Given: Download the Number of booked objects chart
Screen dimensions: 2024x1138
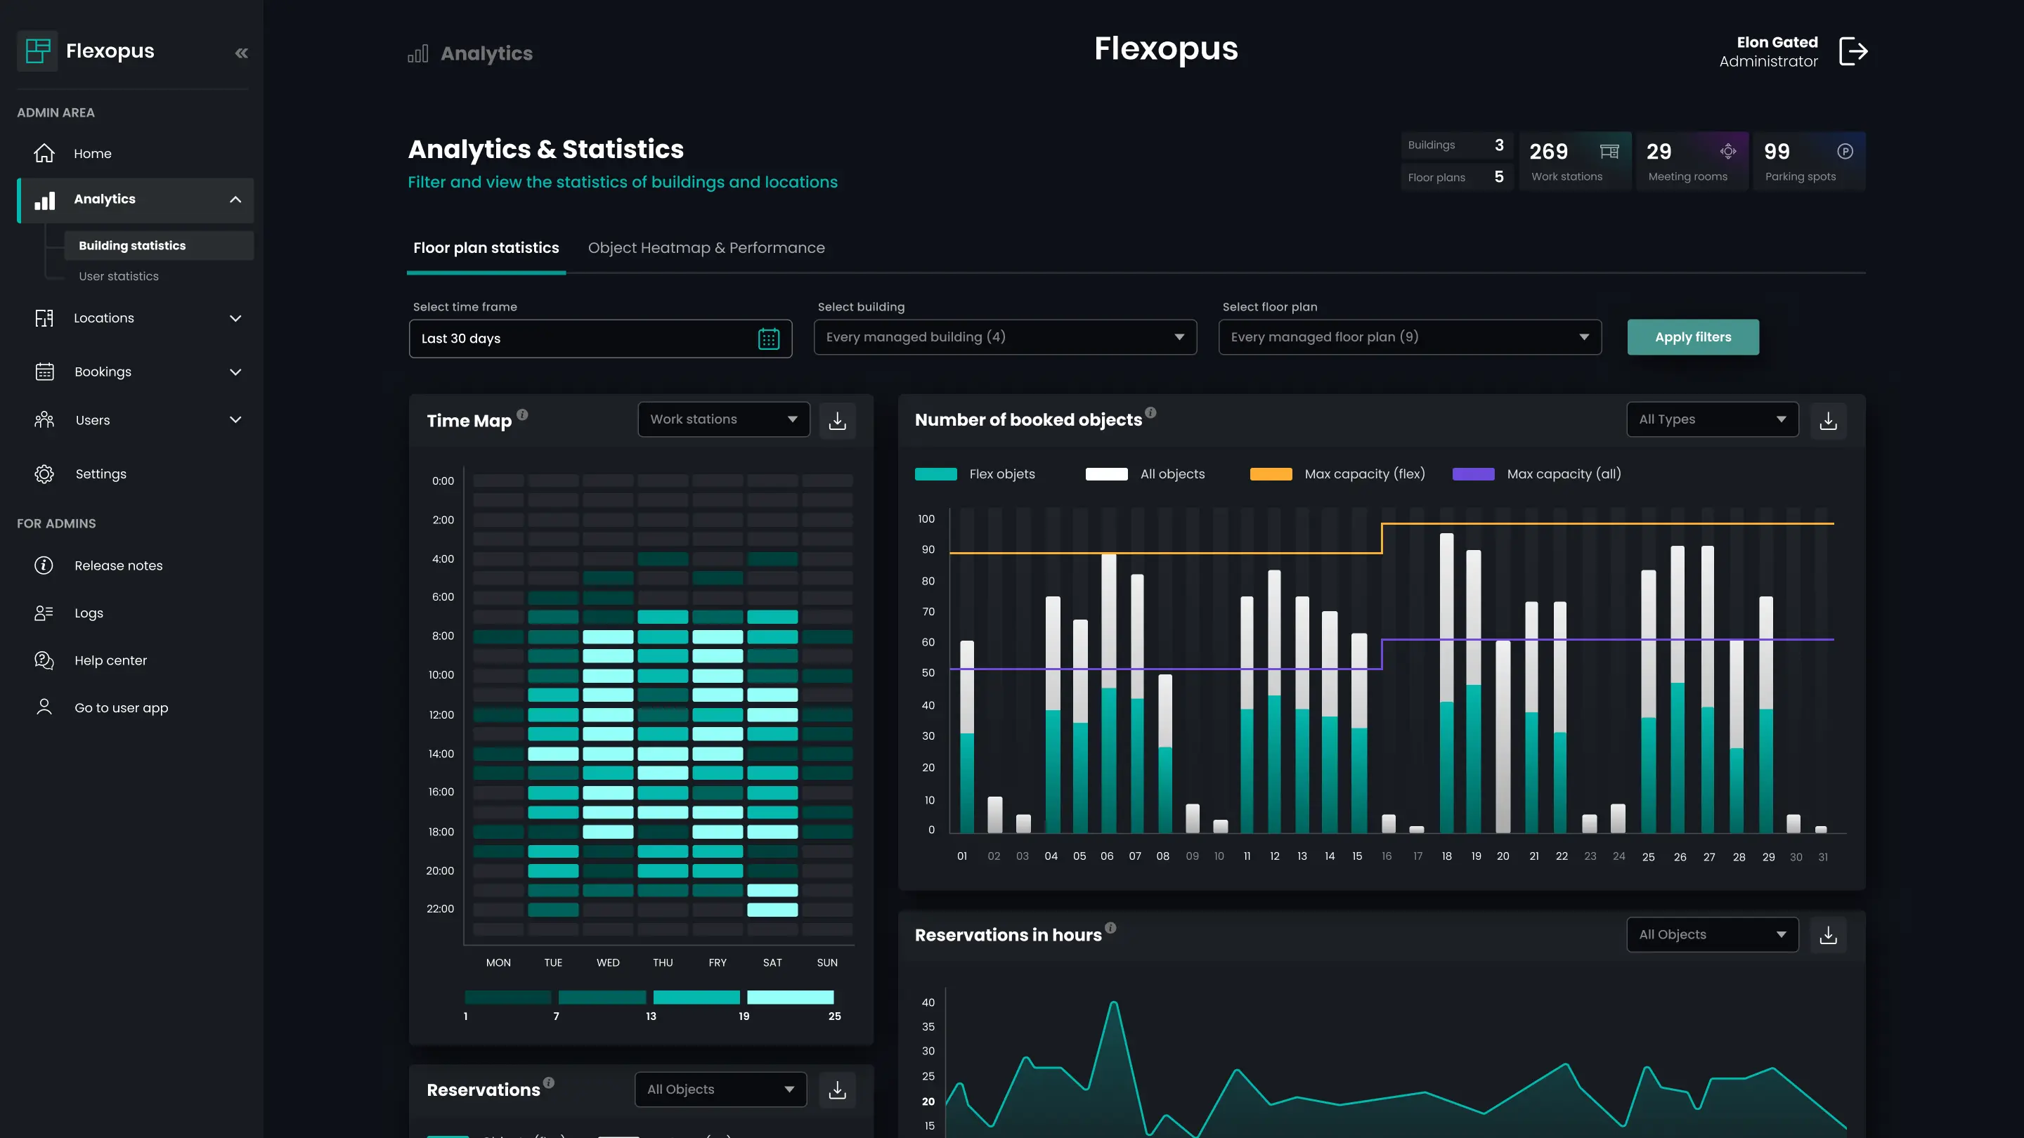Looking at the screenshot, I should [x=1829, y=421].
